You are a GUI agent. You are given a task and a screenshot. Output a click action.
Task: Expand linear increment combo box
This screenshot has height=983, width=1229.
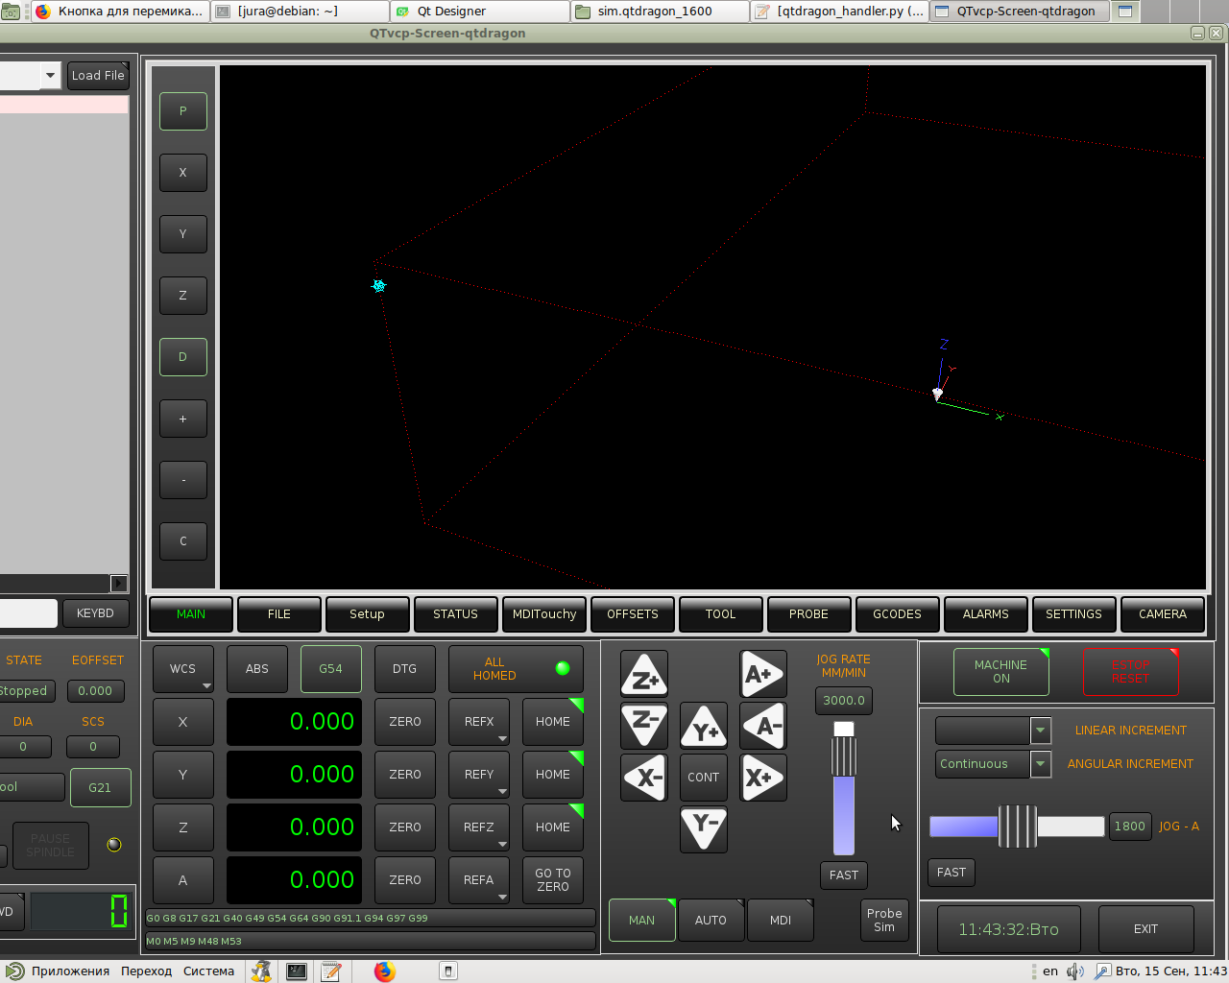(x=1041, y=731)
